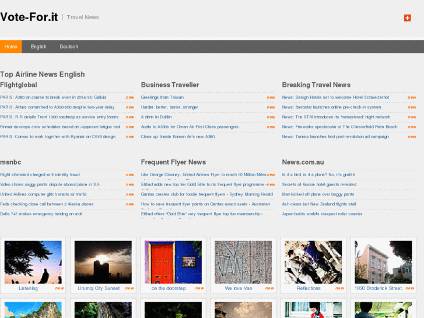Click the 'We love Van' caption
This screenshot has height=318, width=424.
coord(239,288)
